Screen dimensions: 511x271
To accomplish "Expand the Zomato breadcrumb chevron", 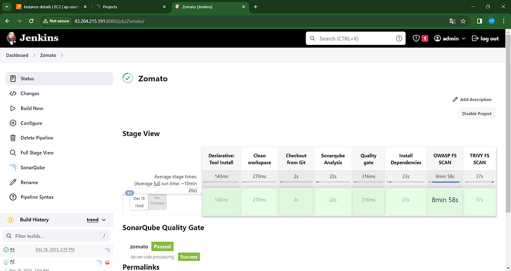I will coord(62,55).
